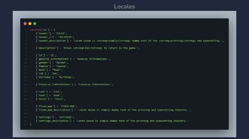This screenshot has height=139, width=249.
Task: Select the 'CYLEX' header value
Action: (60, 34)
